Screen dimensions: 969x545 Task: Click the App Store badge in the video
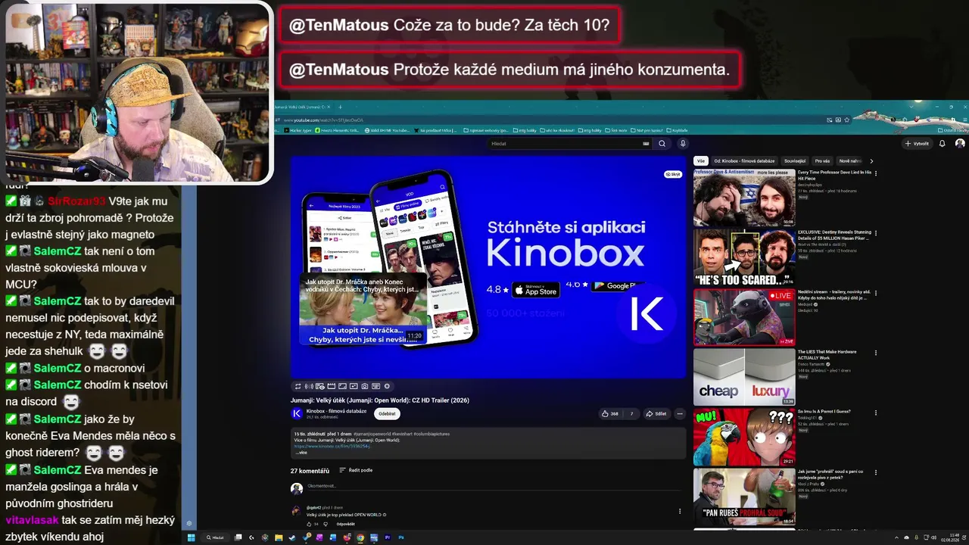tap(537, 290)
